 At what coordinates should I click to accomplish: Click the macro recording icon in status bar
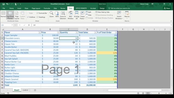tap(8, 93)
